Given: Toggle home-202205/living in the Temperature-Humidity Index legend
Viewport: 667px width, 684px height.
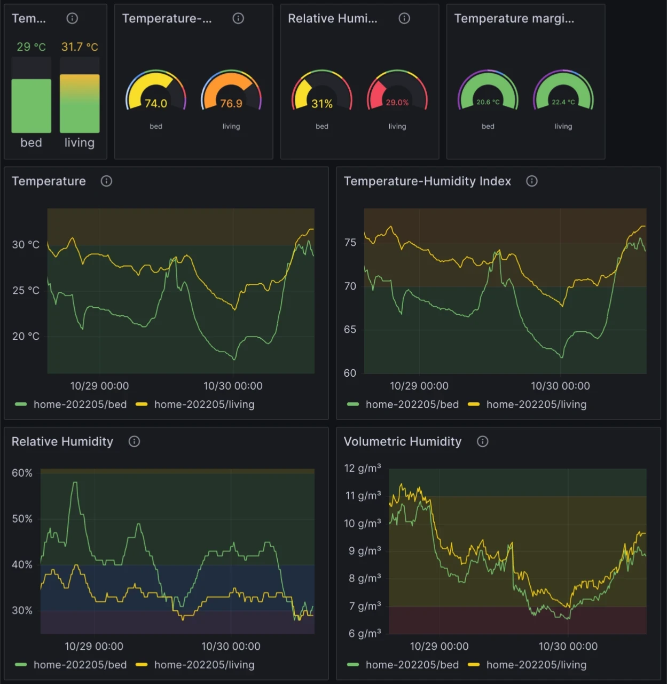Looking at the screenshot, I should click(537, 405).
